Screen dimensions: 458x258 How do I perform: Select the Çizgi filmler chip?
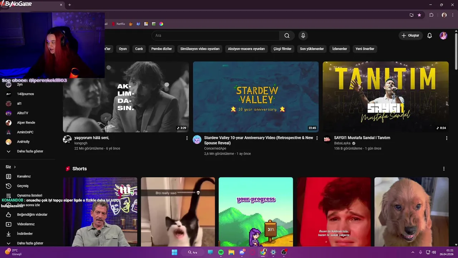(x=282, y=49)
